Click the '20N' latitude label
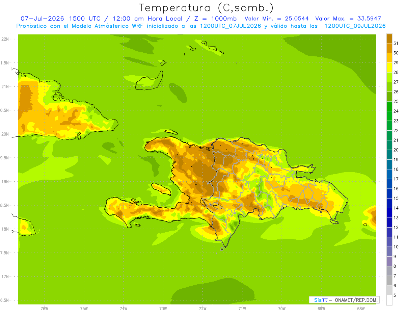 pyautogui.click(x=6, y=134)
